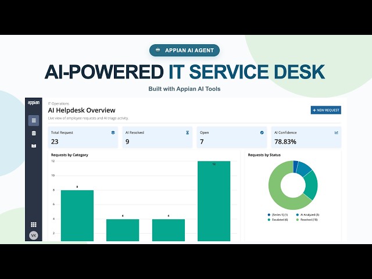Image resolution: width=372 pixels, height=279 pixels.
Task: Click the Total Request card icon
Action: click(113, 133)
